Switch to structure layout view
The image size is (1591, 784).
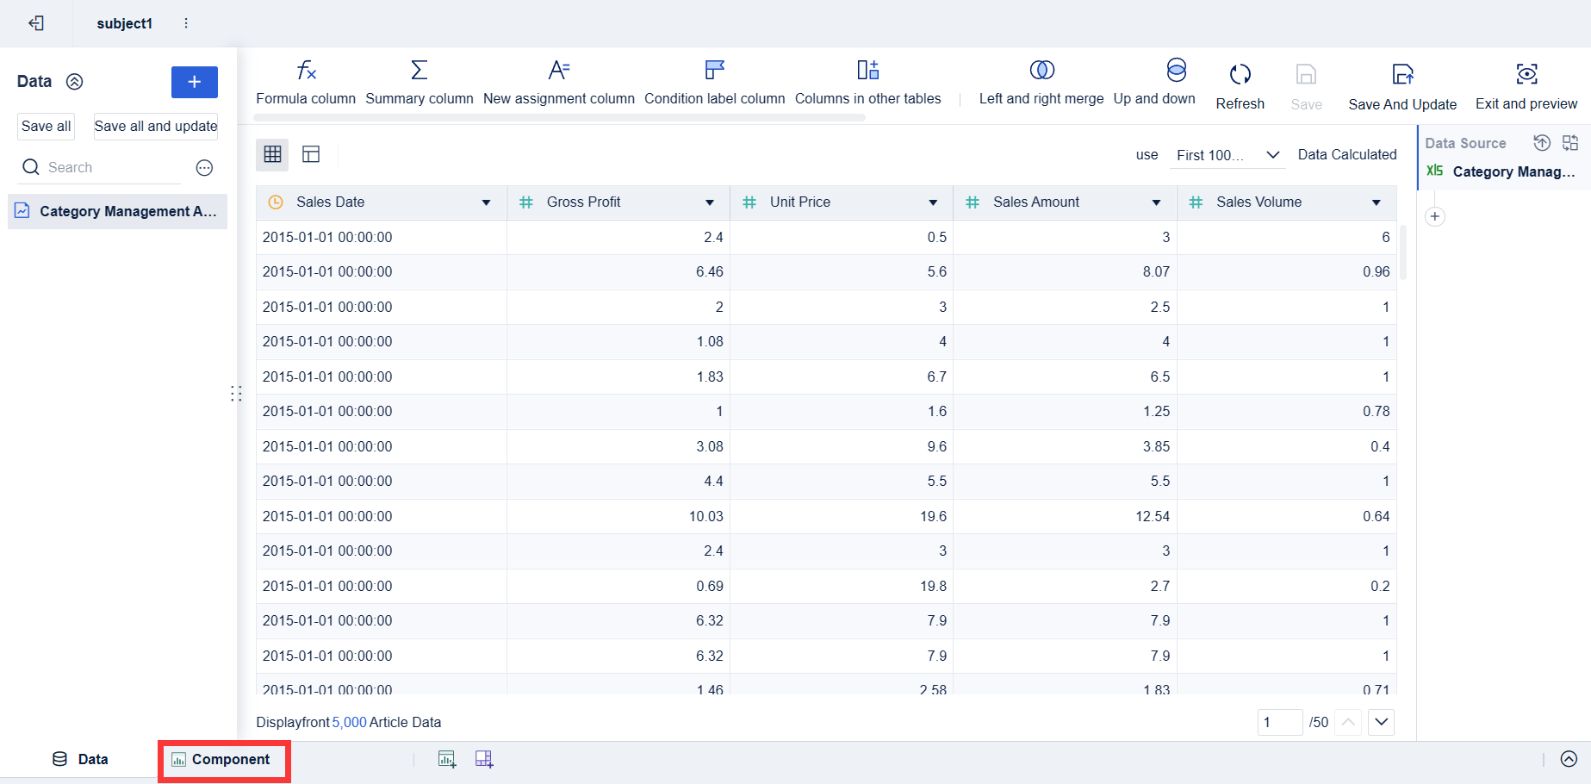point(311,154)
